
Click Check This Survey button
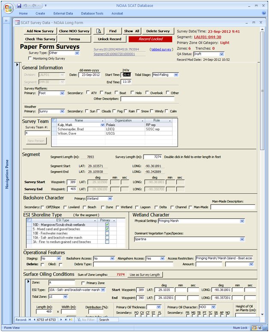(x=40, y=39)
